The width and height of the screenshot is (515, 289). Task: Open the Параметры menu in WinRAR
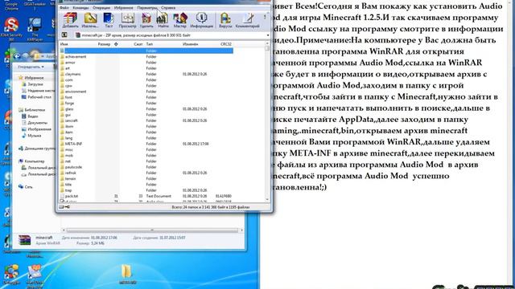(146, 7)
